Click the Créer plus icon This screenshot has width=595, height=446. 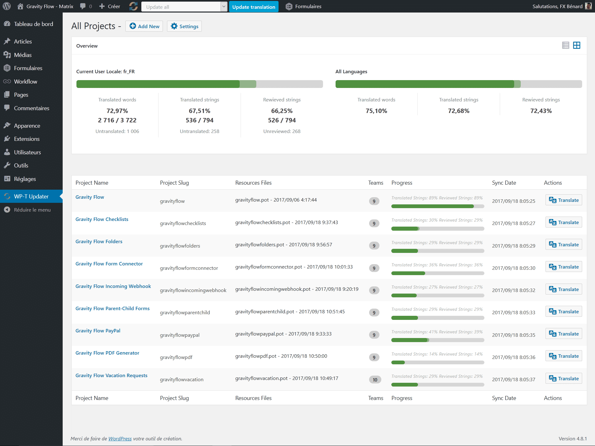pyautogui.click(x=102, y=6)
